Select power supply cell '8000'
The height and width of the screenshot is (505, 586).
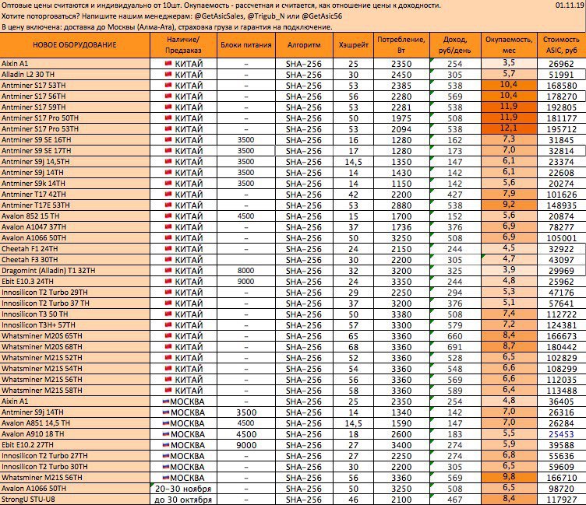coord(246,270)
